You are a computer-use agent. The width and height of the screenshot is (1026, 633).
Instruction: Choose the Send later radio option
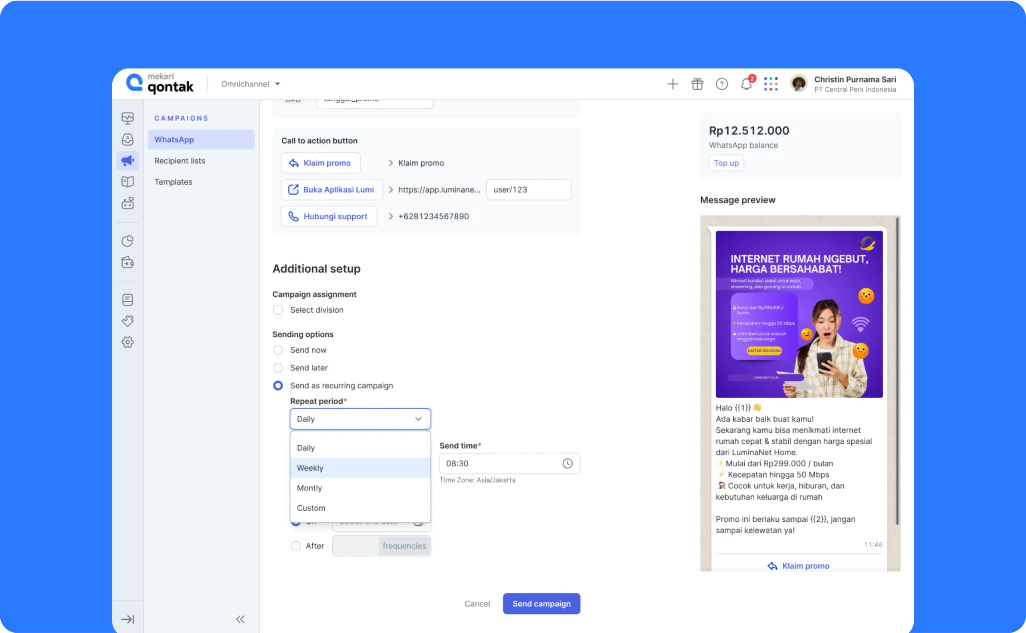(x=278, y=368)
